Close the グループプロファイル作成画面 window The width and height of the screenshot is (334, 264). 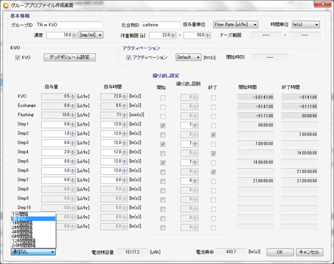pos(323,4)
